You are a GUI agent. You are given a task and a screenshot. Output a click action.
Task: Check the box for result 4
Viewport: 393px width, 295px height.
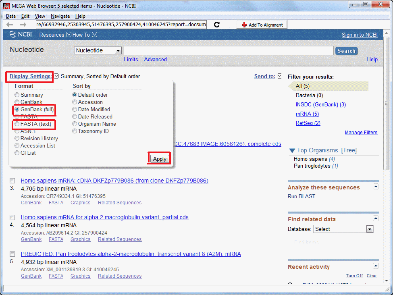tap(12, 217)
